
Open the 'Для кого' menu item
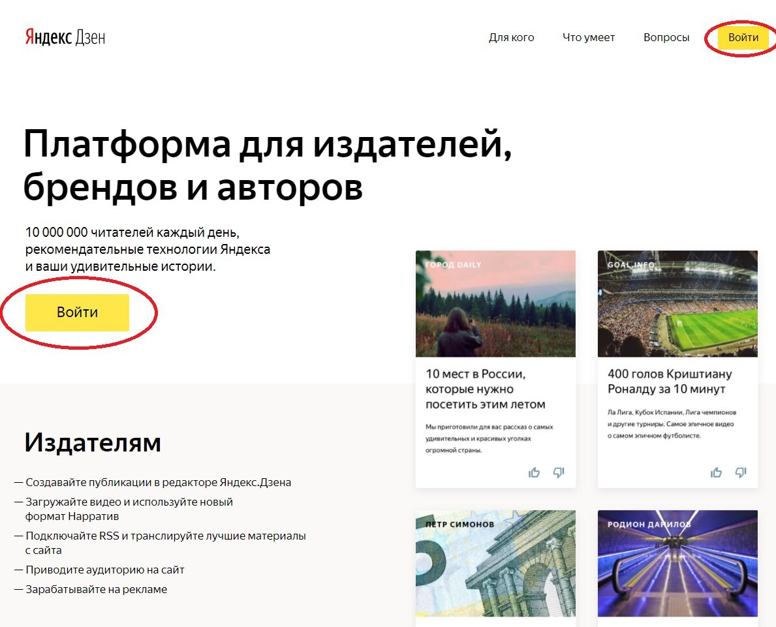511,38
